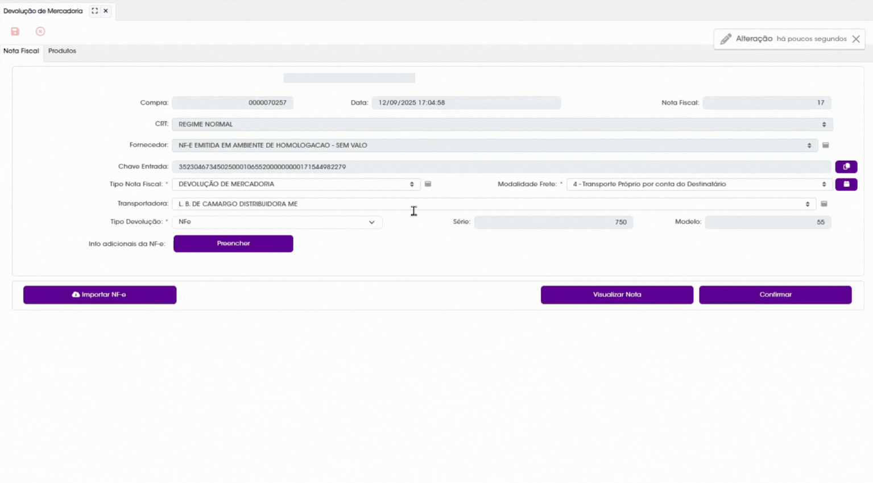Click the save disk icon in toolbar
873x483 pixels.
pos(15,31)
